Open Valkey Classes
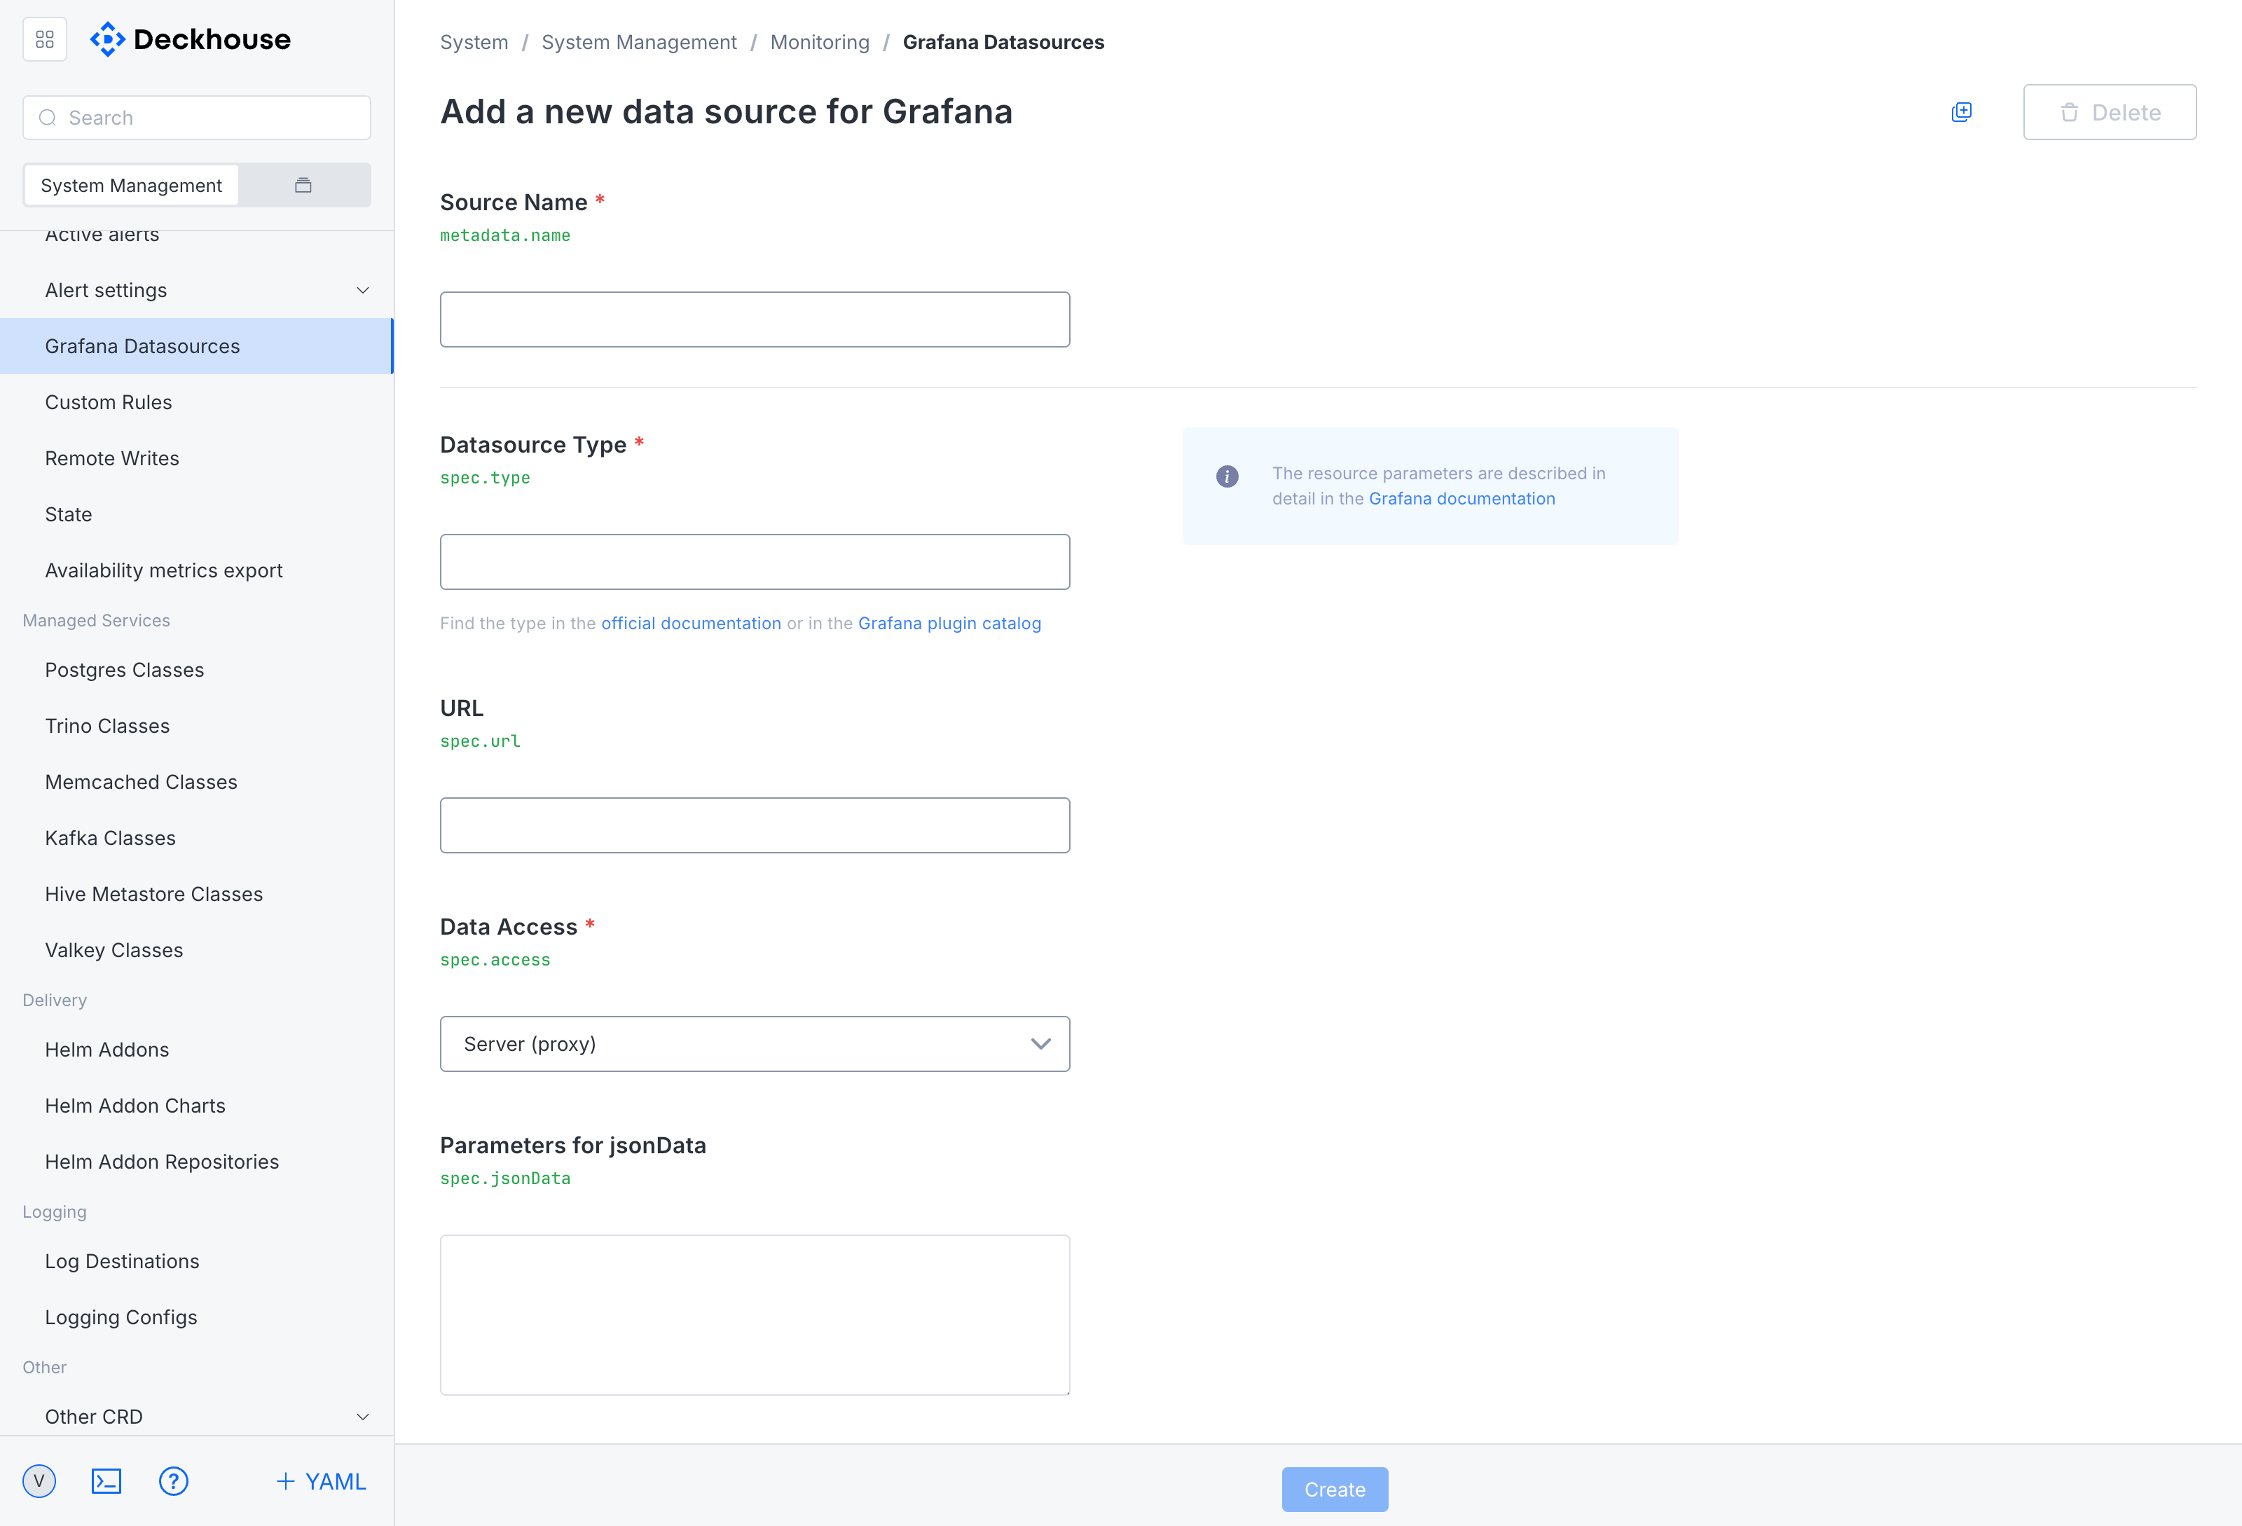Screen dimensions: 2242x1526 [x=197, y=949]
